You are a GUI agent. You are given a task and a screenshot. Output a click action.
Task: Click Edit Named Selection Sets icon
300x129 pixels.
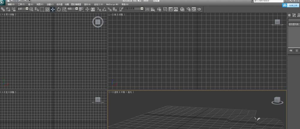[121, 9]
